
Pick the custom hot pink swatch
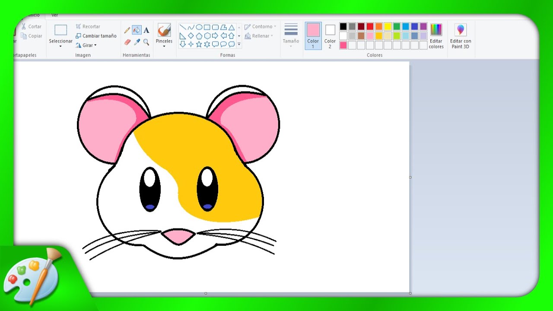[343, 45]
